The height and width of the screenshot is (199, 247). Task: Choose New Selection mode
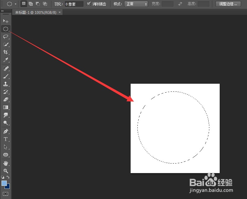pos(24,4)
